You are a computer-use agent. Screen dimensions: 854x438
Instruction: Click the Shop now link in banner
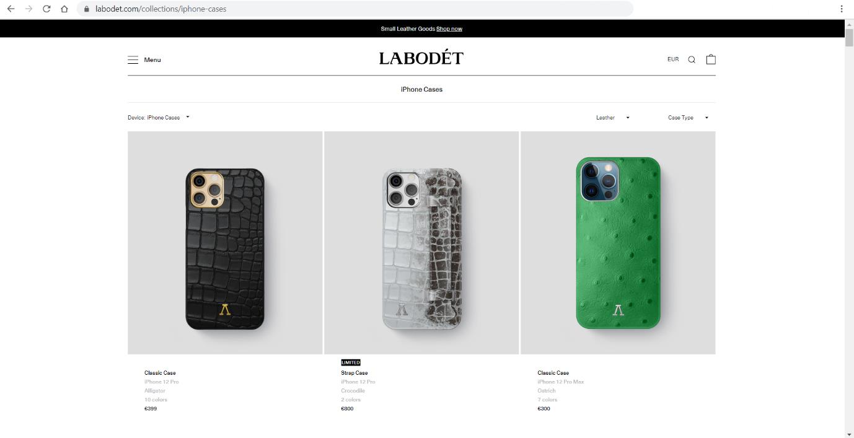pyautogui.click(x=449, y=28)
